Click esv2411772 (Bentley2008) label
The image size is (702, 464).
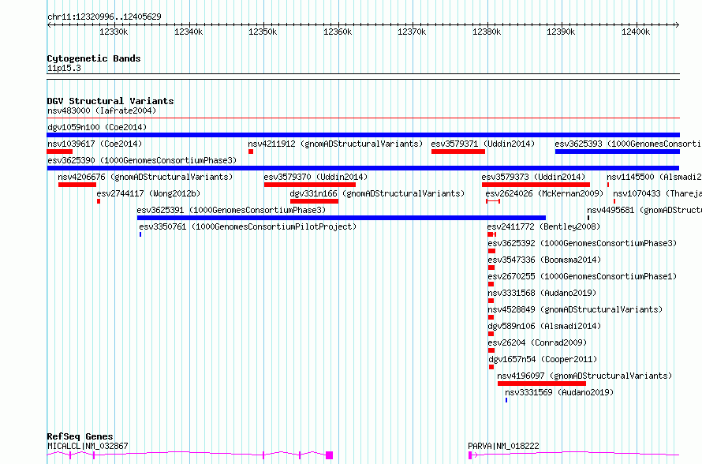(544, 226)
